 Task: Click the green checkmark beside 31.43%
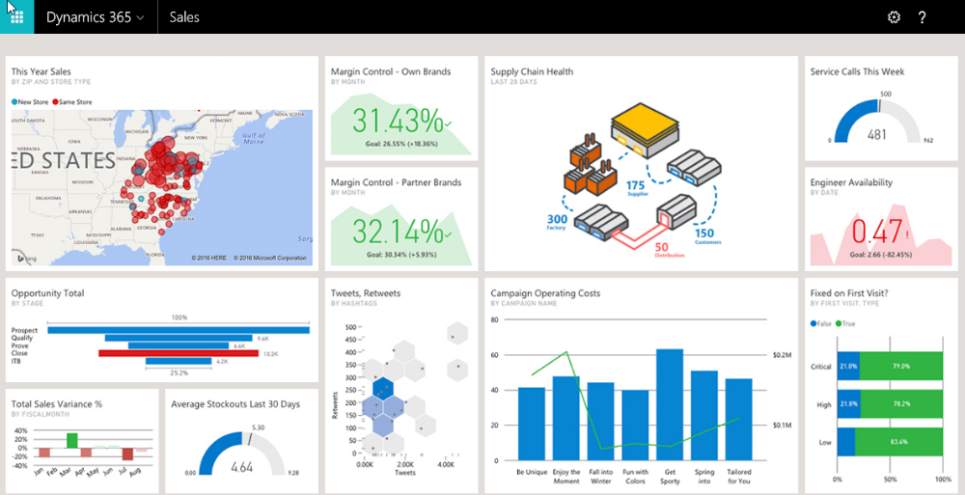tap(448, 124)
